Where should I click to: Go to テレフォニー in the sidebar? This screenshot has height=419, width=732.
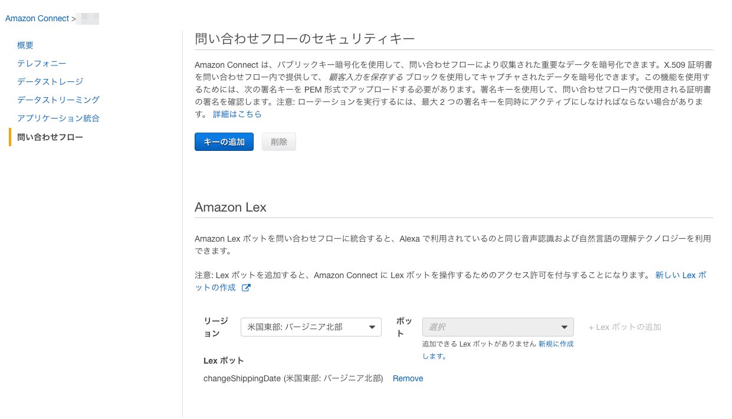tap(41, 64)
